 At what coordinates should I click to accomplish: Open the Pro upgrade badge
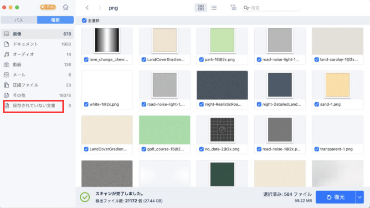click(x=48, y=7)
